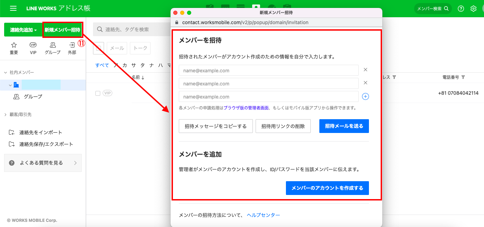
Task: Open the ヘルプセンター link
Action: tap(263, 215)
